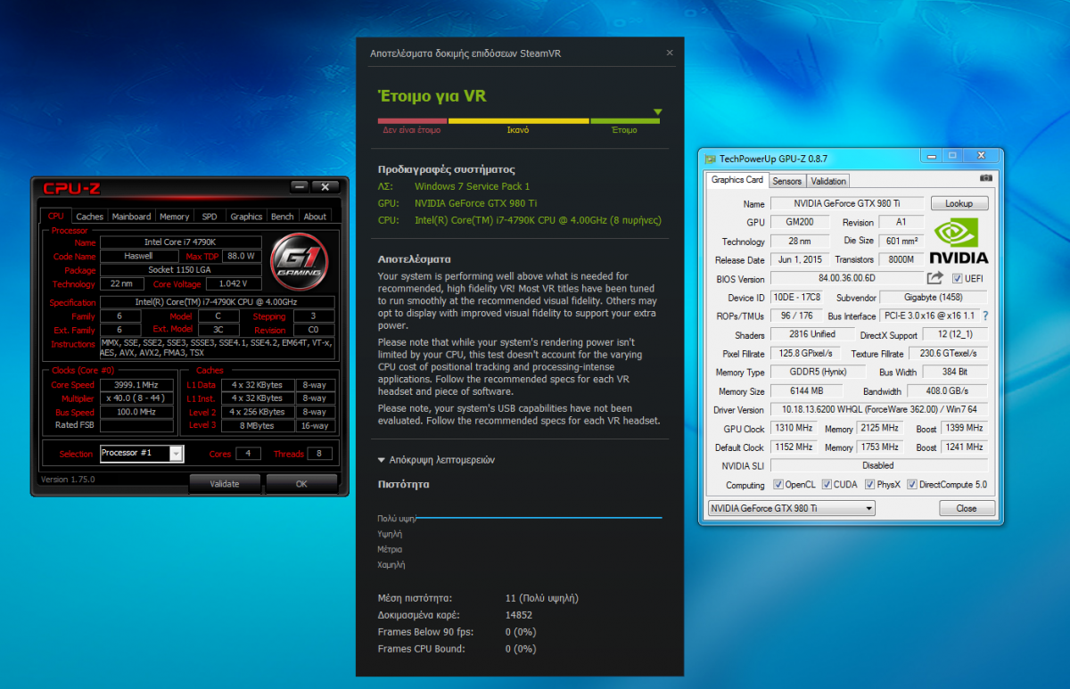
Task: Click the blue fidelity graph line
Action: pyautogui.click(x=539, y=517)
